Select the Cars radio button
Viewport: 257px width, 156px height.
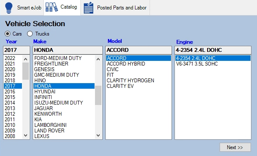pyautogui.click(x=8, y=34)
